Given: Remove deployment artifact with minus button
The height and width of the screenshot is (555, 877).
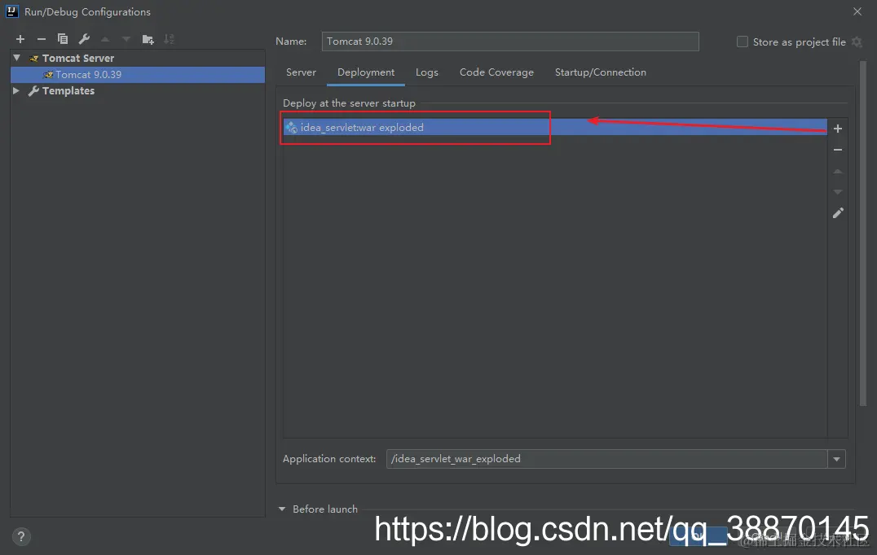Looking at the screenshot, I should pos(838,150).
